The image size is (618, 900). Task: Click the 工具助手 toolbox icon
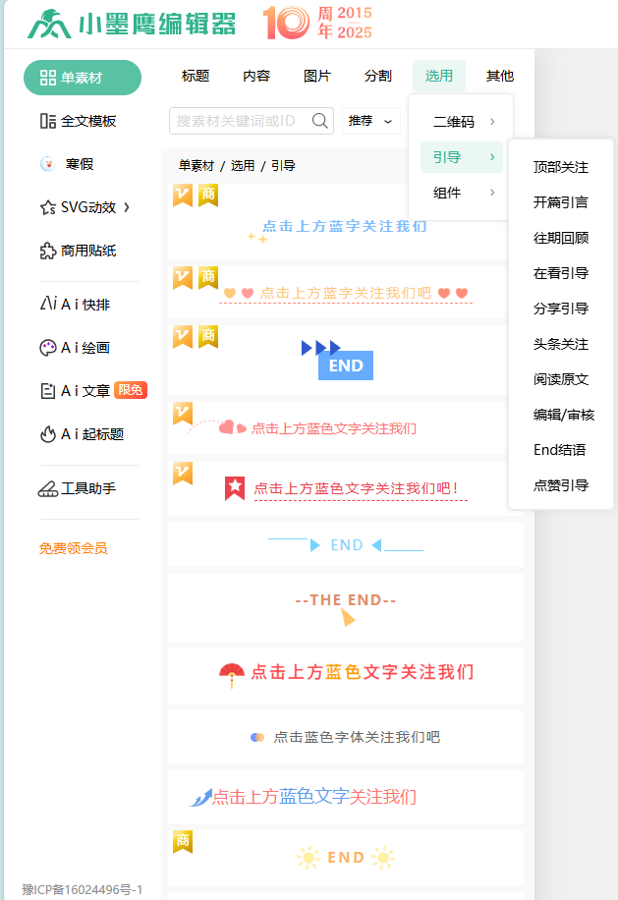47,489
